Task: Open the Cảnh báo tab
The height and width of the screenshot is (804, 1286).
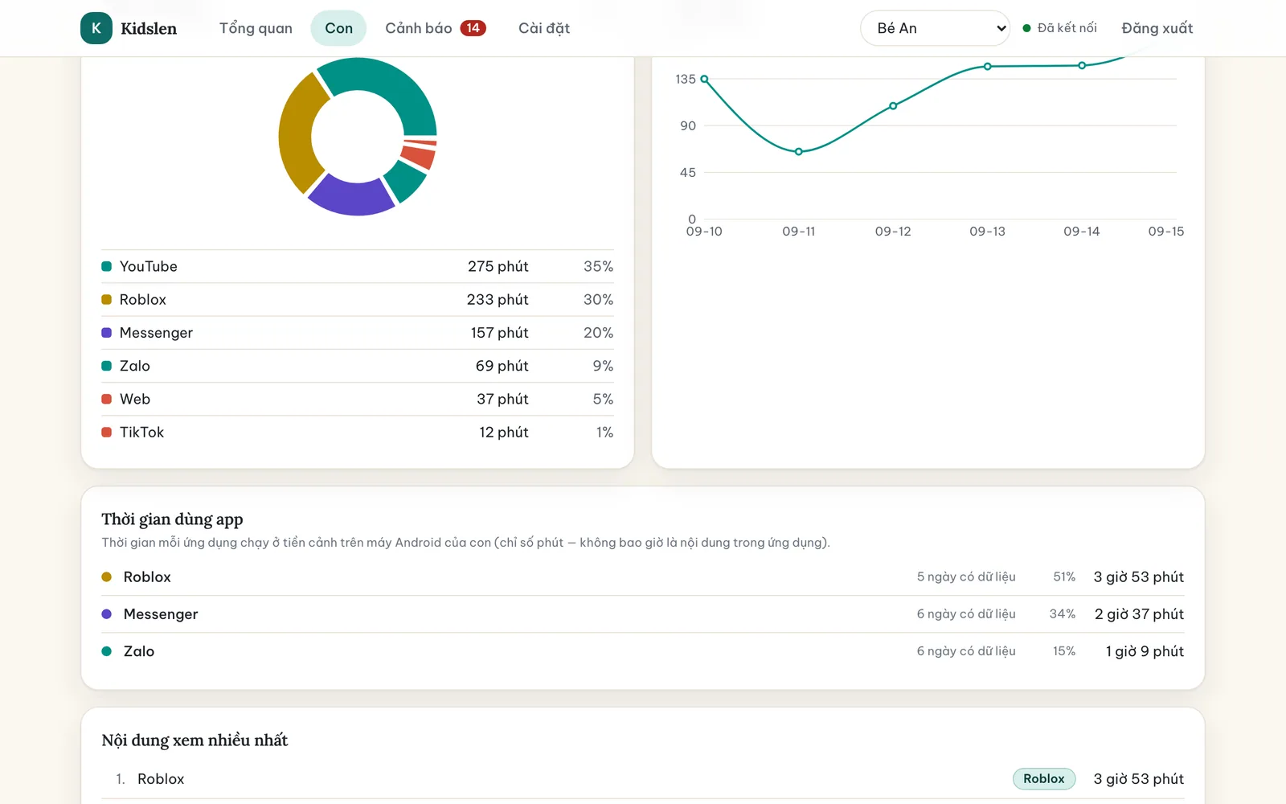Action: click(x=435, y=28)
